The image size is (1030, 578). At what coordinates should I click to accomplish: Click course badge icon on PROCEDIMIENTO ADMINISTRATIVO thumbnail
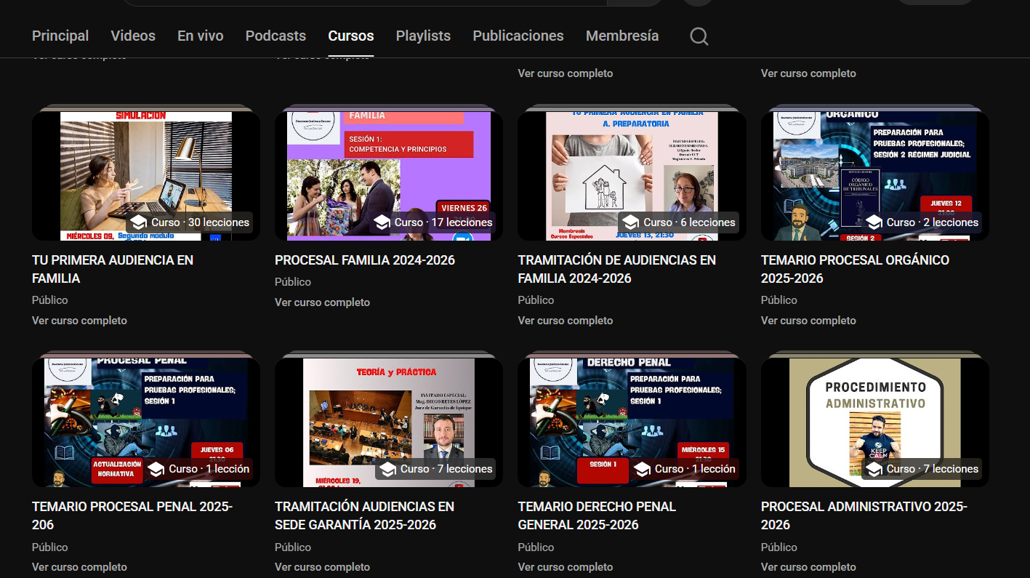click(x=874, y=469)
